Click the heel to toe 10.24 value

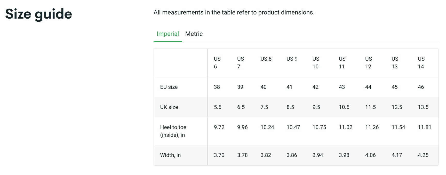coord(267,127)
